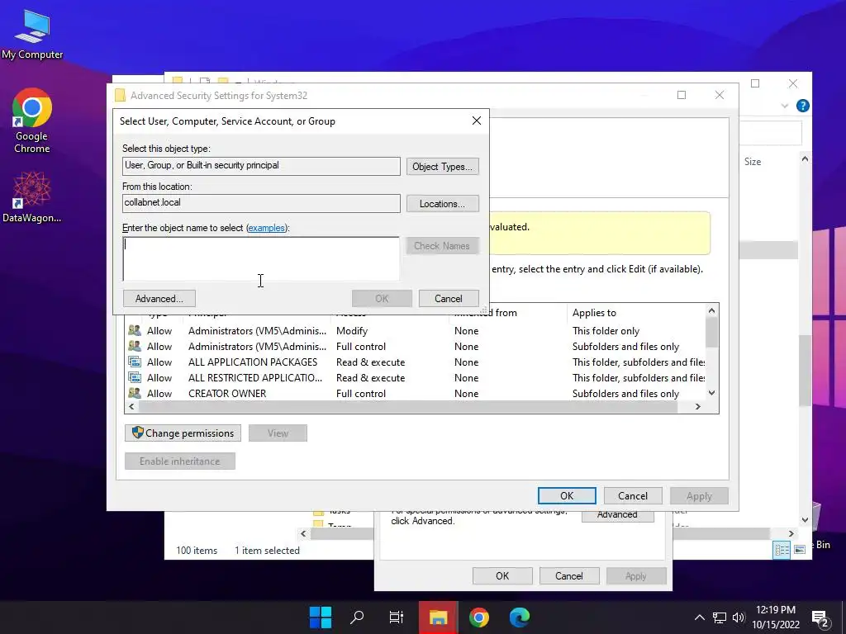Show hidden system tray icons
Screen dimensions: 846x634
(699, 617)
